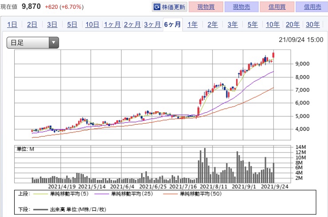Click the 信用買 button
328x217 pixels.
coord(277,7)
